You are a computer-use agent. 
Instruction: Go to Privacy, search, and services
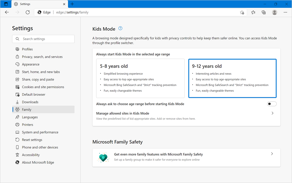pyautogui.click(x=42, y=57)
